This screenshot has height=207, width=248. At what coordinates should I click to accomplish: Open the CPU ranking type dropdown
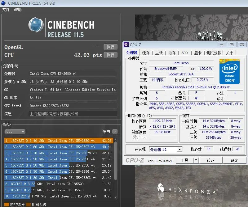click(x=15, y=131)
